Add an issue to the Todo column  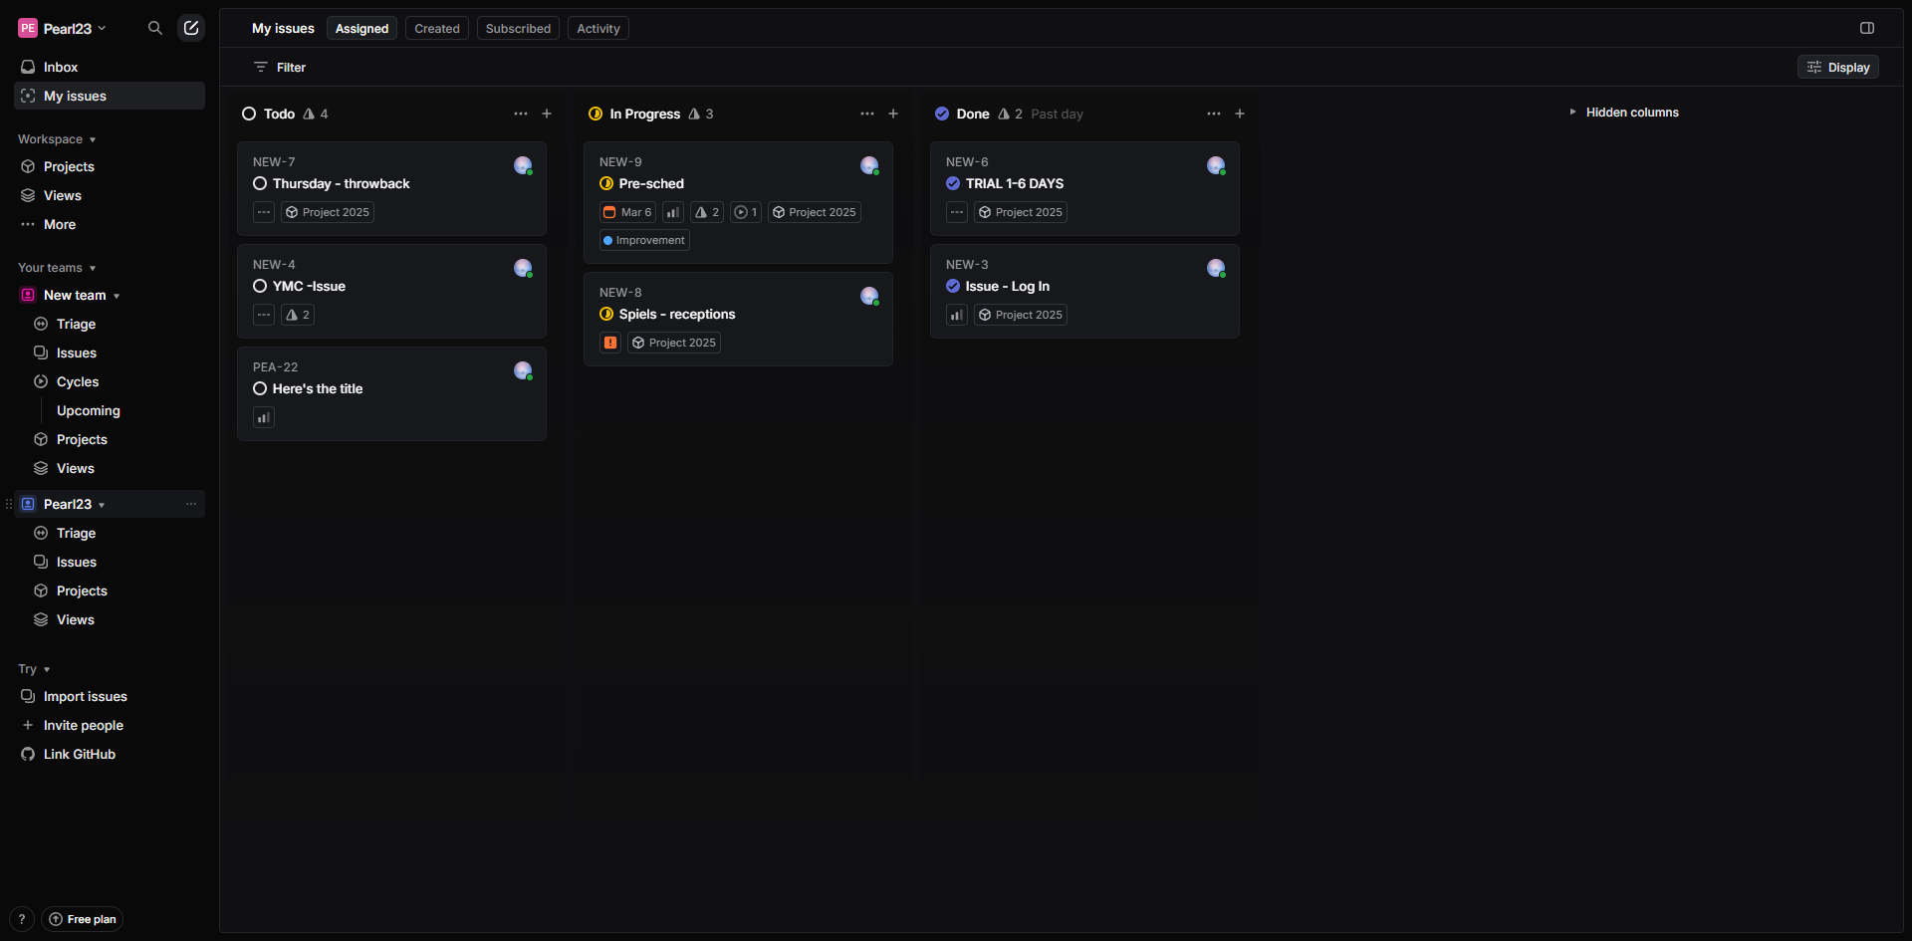547,114
